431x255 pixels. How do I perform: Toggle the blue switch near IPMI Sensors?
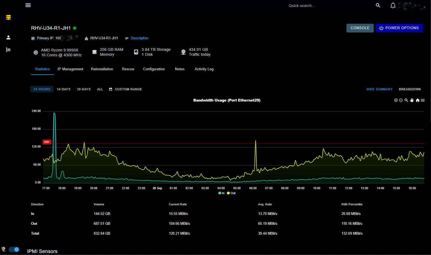point(14,249)
